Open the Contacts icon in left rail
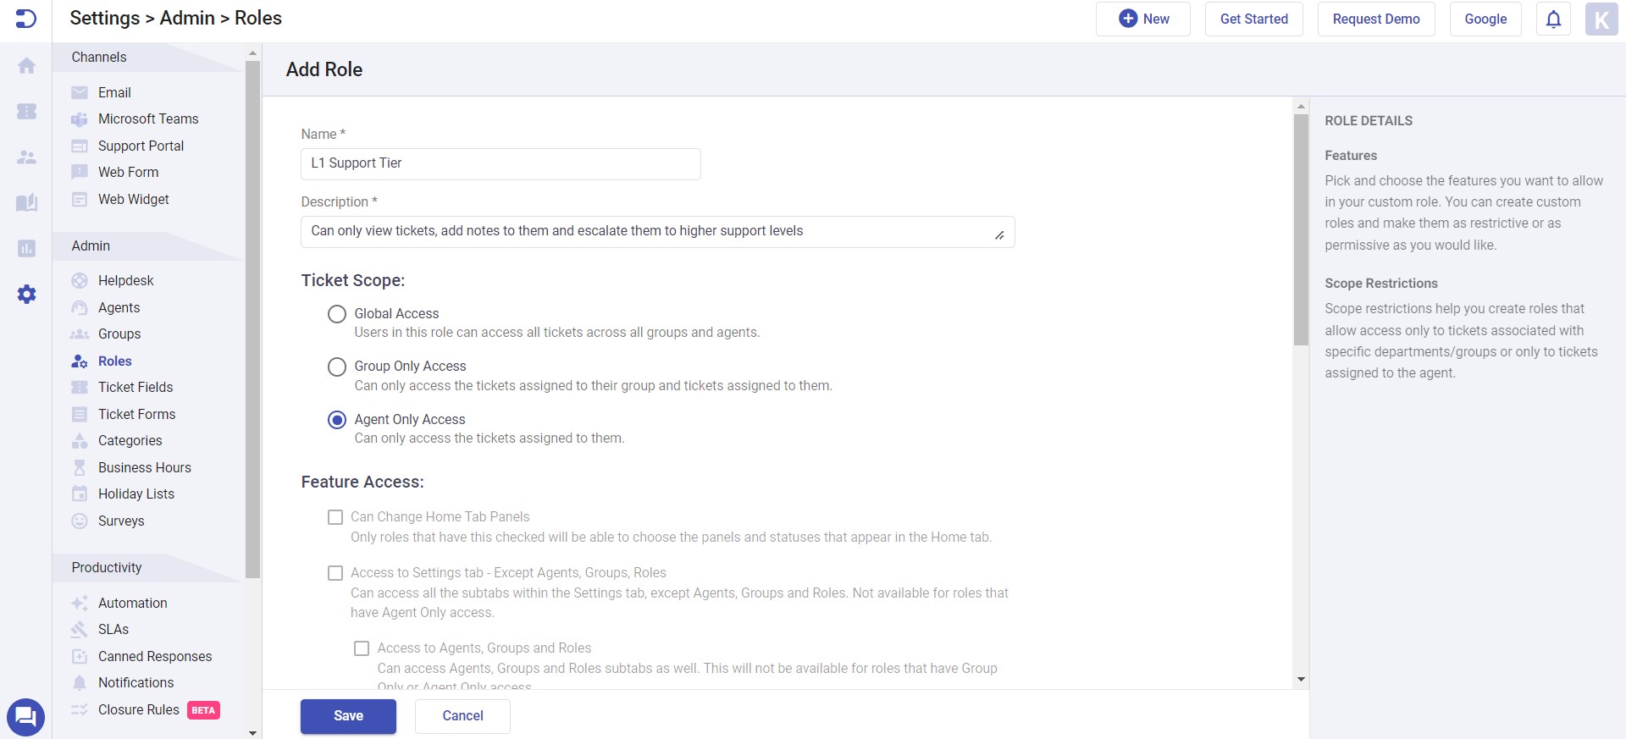This screenshot has height=739, width=1626. [x=26, y=157]
